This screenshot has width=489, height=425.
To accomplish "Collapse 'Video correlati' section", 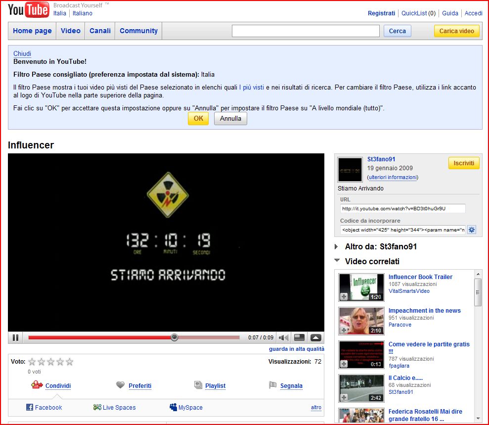I will 337,261.
